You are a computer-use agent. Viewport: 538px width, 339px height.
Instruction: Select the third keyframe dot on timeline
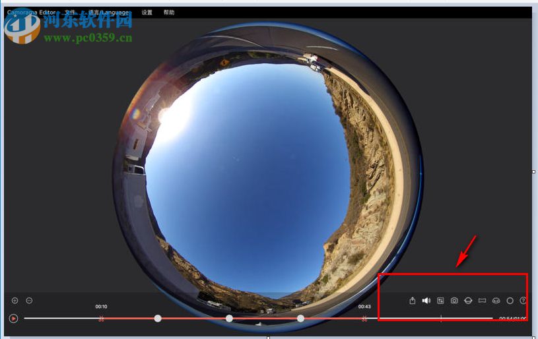click(300, 319)
